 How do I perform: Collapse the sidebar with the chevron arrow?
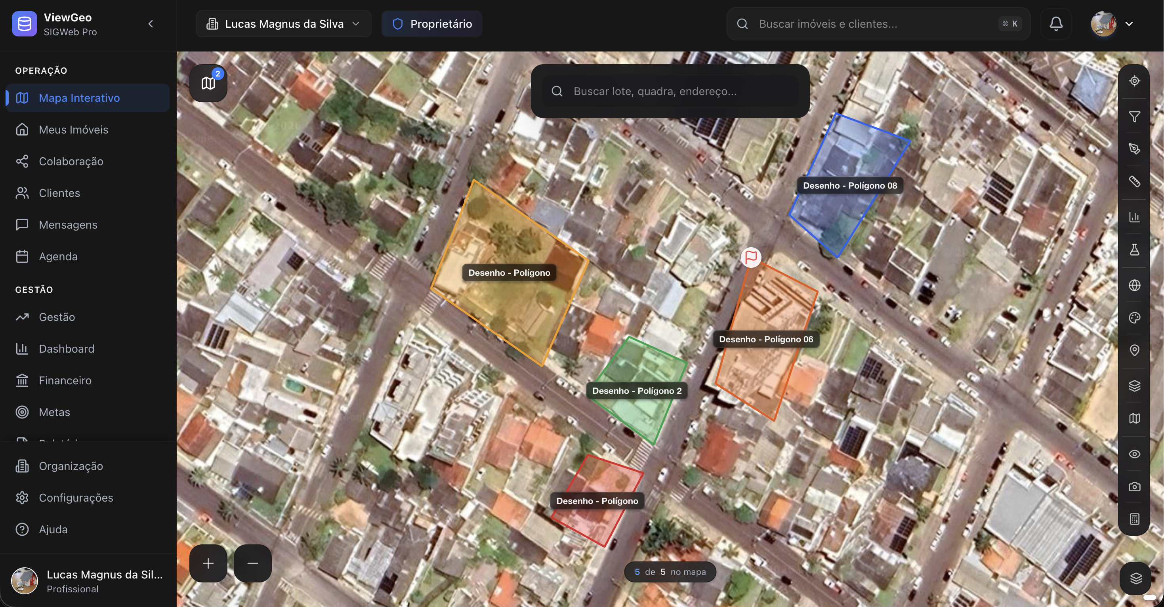(151, 24)
